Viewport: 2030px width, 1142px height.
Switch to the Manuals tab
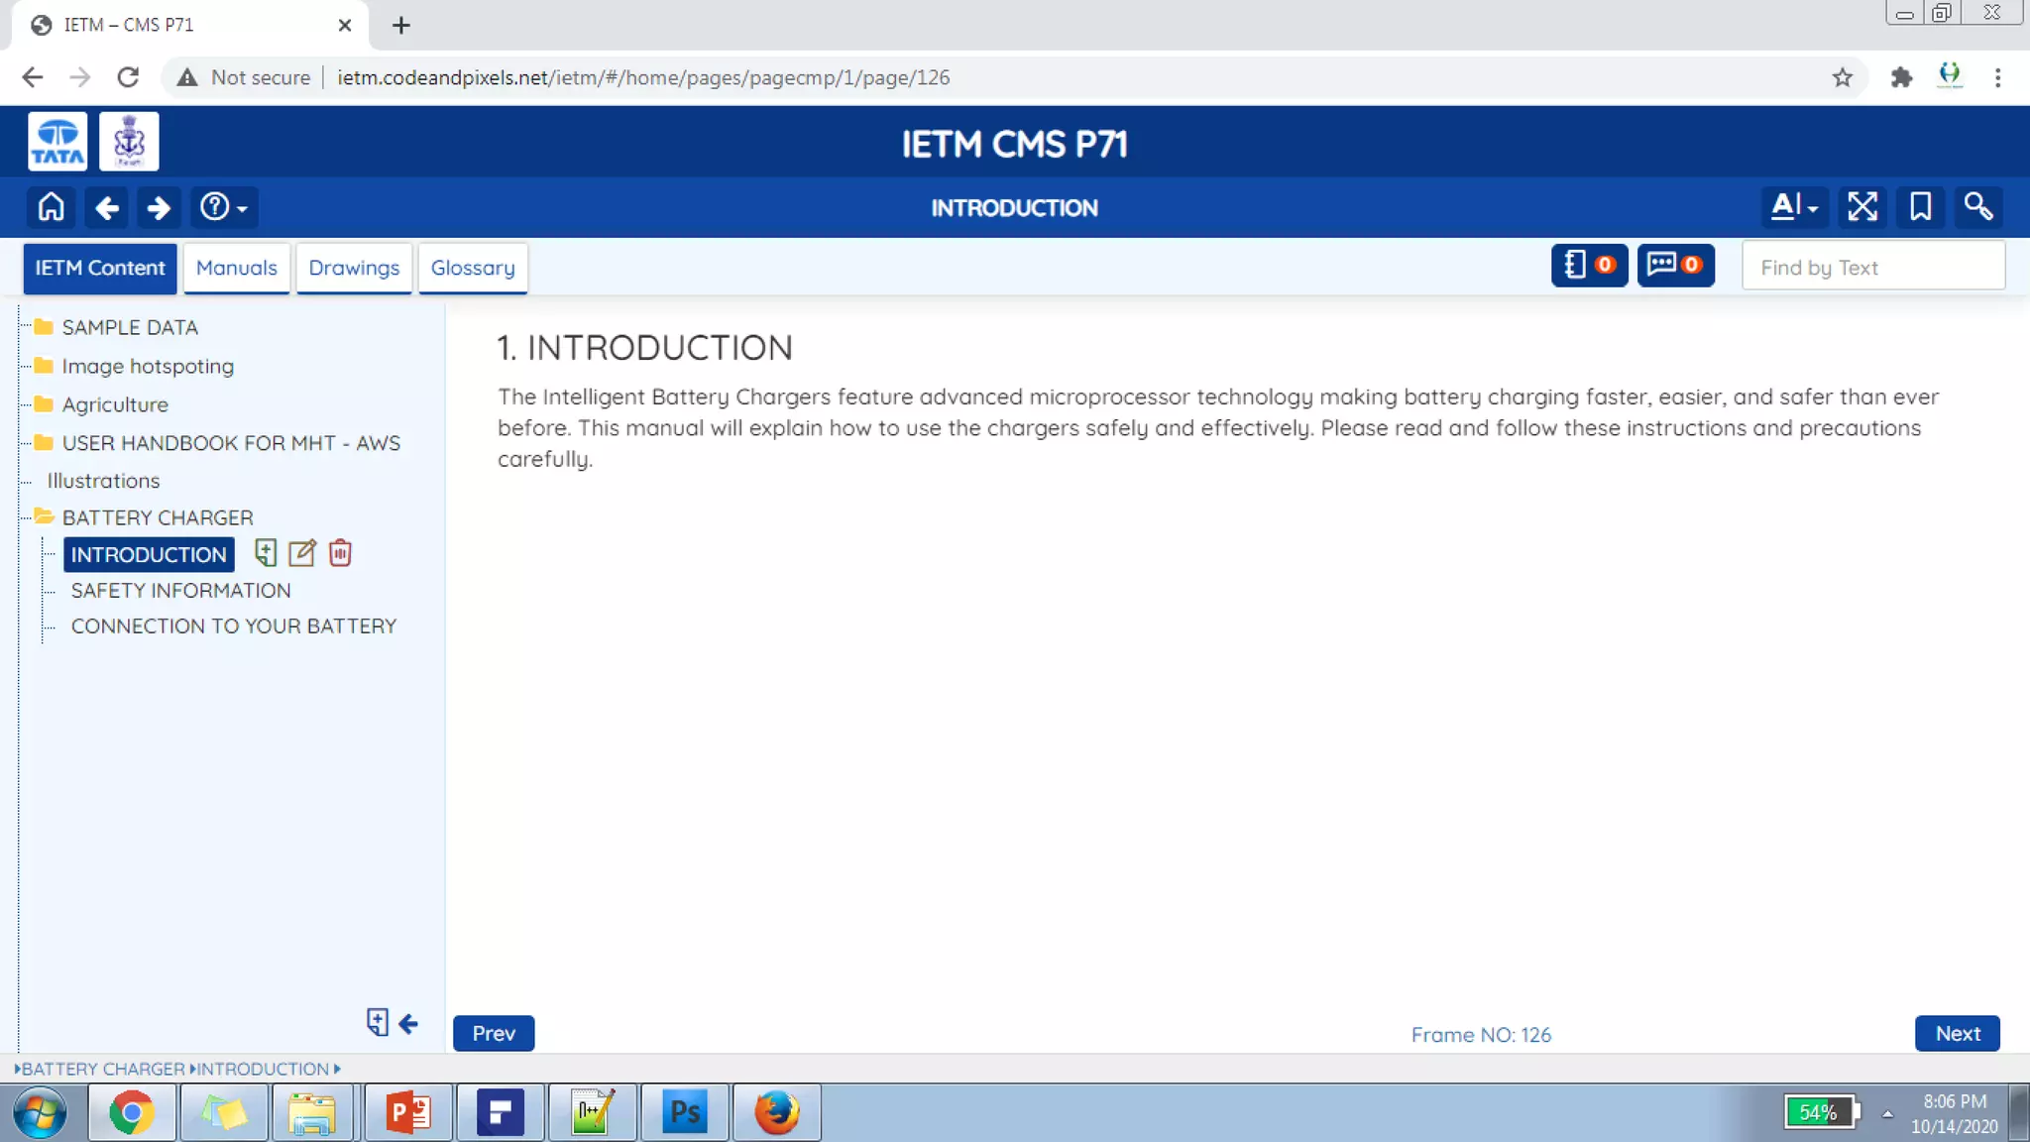point(236,268)
